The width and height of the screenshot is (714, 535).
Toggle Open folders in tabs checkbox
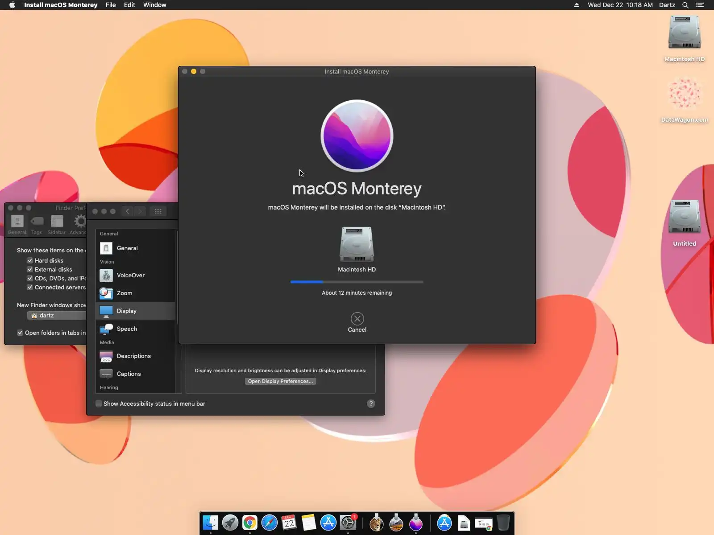(20, 333)
